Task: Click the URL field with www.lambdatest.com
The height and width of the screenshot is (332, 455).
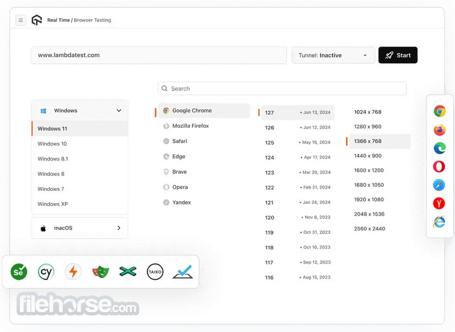Action: pyautogui.click(x=159, y=55)
